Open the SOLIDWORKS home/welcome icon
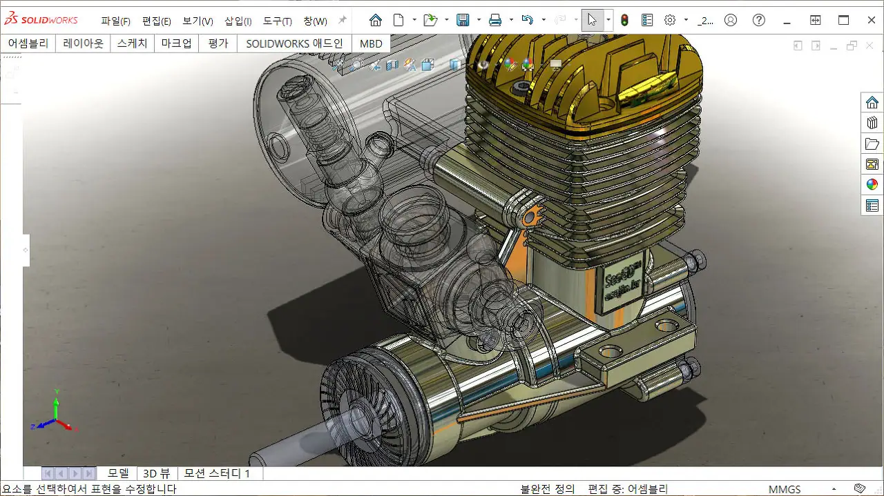The image size is (884, 496). point(375,20)
